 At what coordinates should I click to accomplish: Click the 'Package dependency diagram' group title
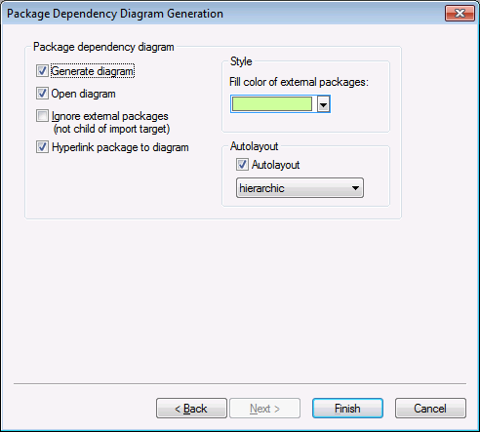(x=103, y=47)
